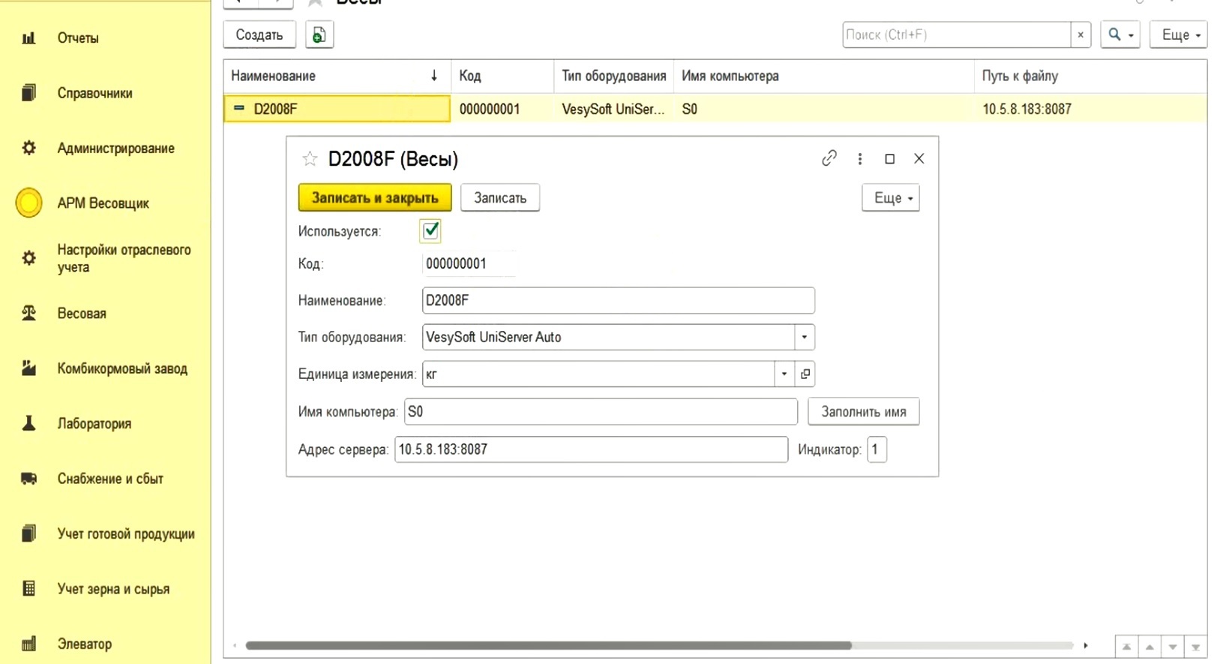Click the Элеватор icon
The width and height of the screenshot is (1214, 664).
point(28,644)
